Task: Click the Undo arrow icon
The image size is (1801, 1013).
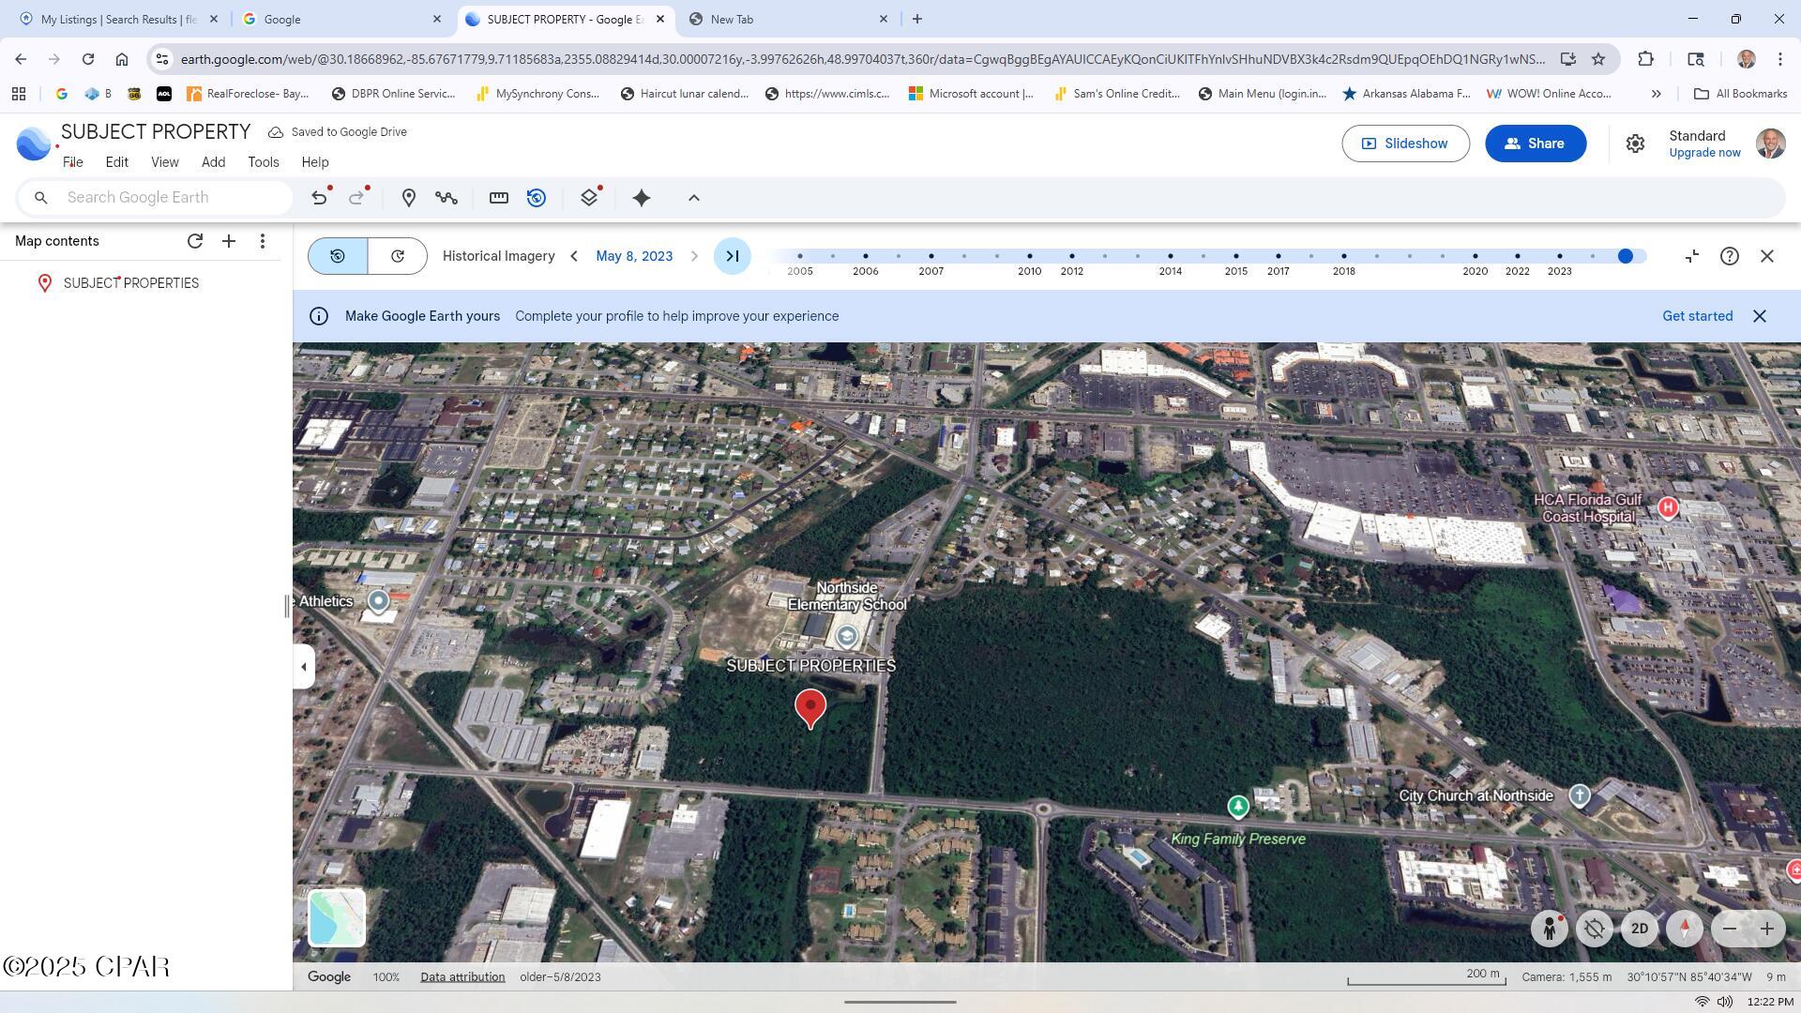Action: [x=320, y=198]
